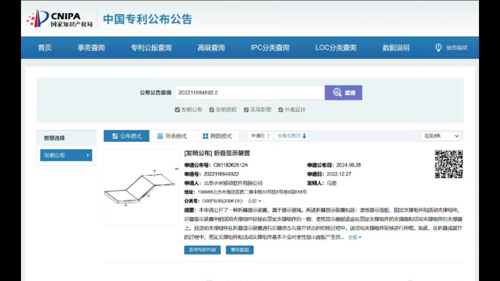Click the 发明专利申请 button

(x=204, y=250)
